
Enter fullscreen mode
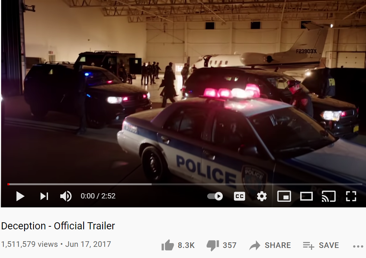coord(351,196)
